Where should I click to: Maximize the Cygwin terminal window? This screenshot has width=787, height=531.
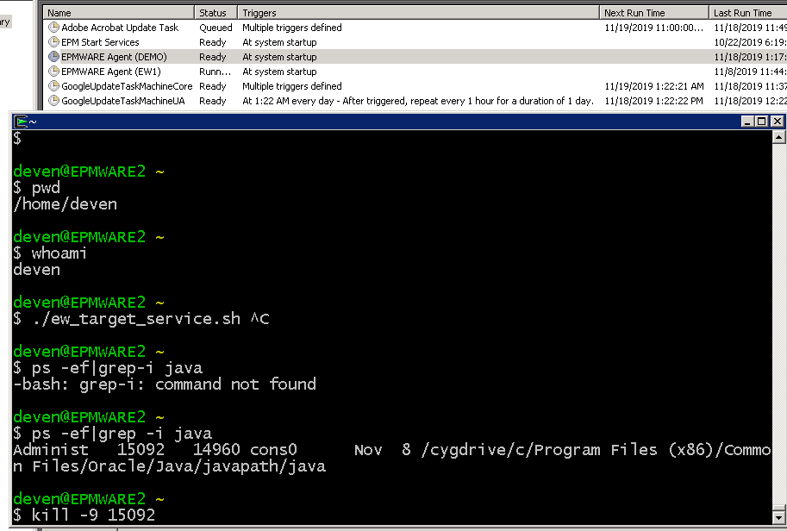pos(762,122)
